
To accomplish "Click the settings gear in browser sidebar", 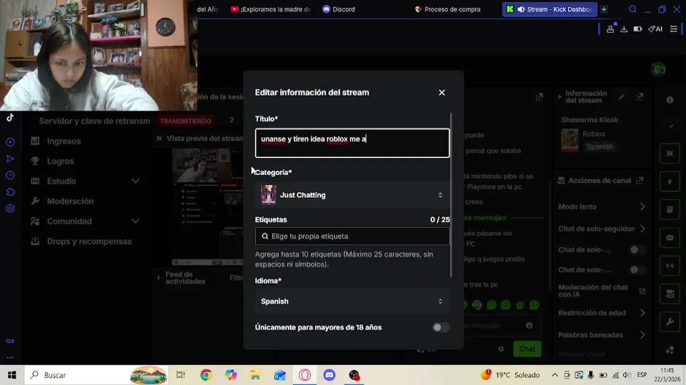I will pos(10,209).
